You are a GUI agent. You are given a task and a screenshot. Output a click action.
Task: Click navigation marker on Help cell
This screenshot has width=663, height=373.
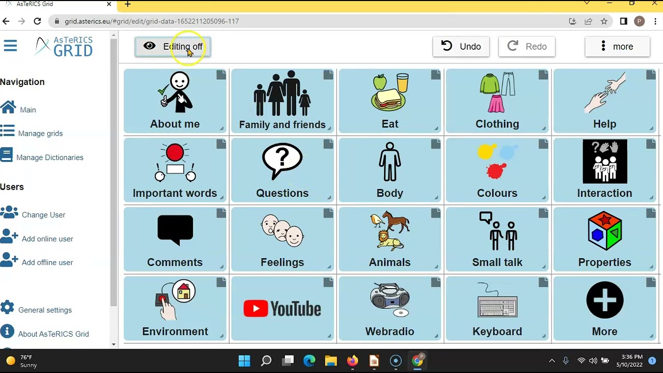(651, 75)
